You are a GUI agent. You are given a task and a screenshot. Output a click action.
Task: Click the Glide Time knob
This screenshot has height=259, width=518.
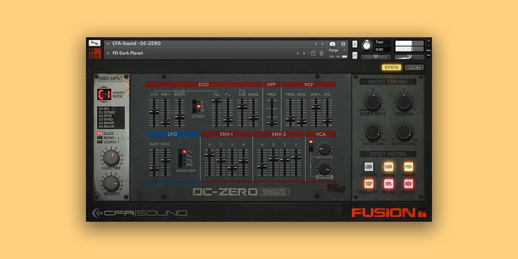(111, 159)
